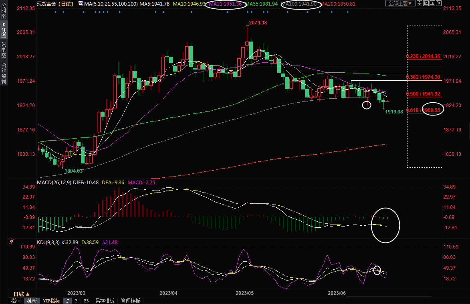
Task: Click the 管理模板 button
Action: [130, 301]
